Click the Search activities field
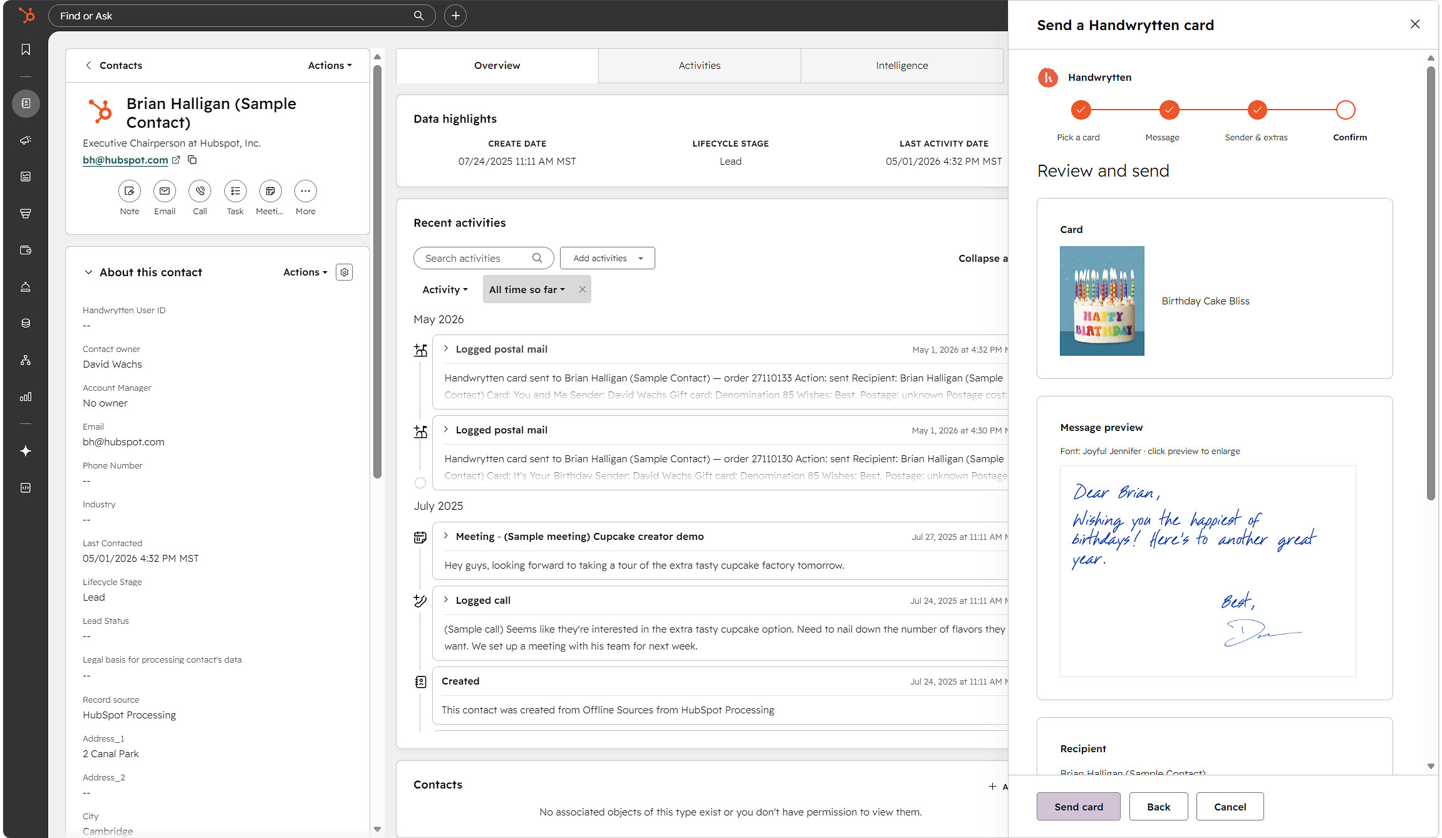 coord(484,258)
